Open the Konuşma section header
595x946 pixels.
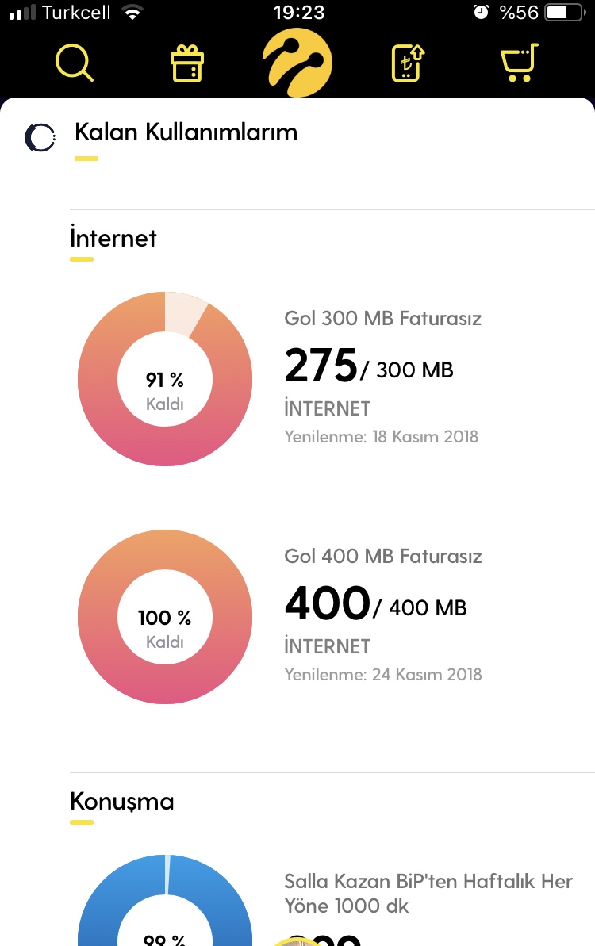click(x=122, y=801)
